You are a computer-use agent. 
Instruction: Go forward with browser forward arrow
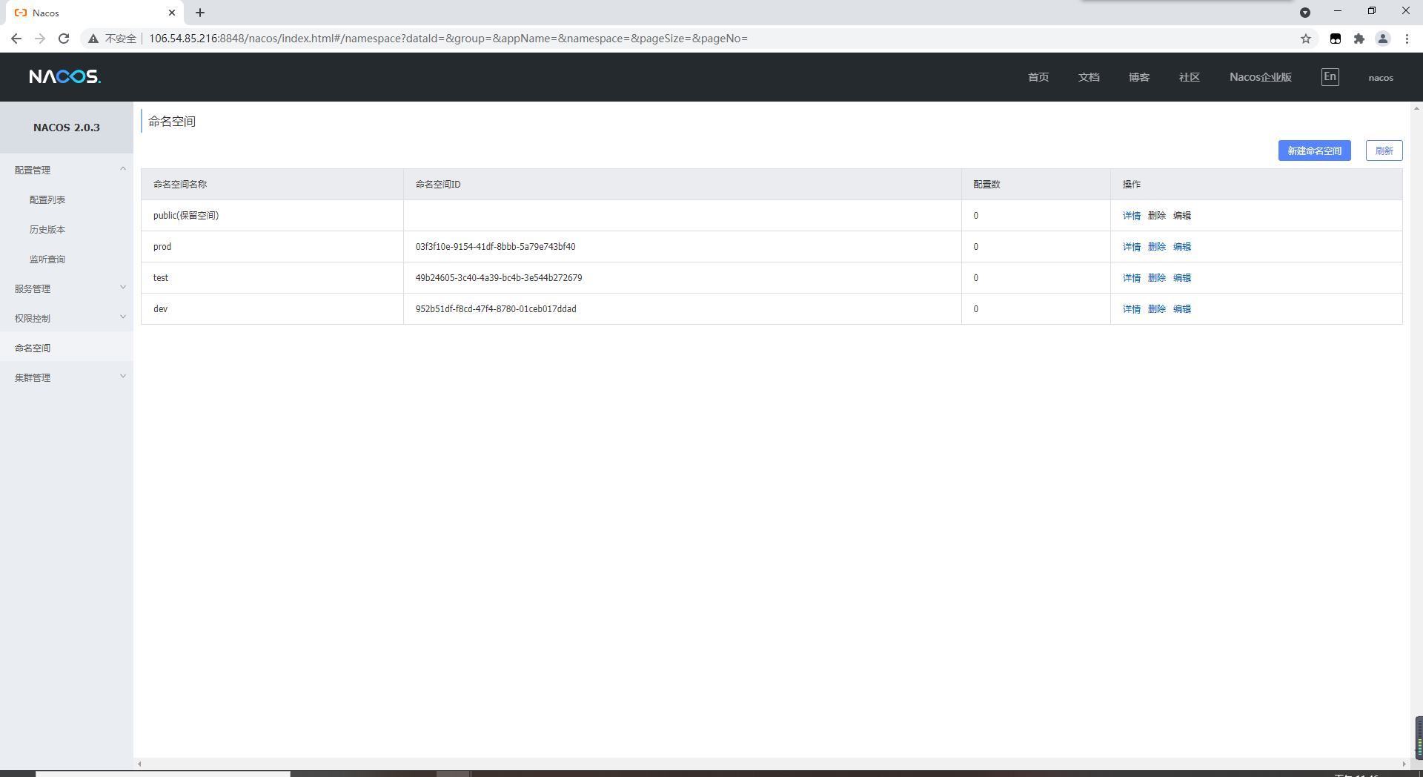tap(40, 39)
